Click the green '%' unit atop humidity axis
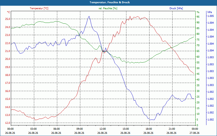Image resolution: width=217 pixels, height=136 pixels. [x=198, y=12]
